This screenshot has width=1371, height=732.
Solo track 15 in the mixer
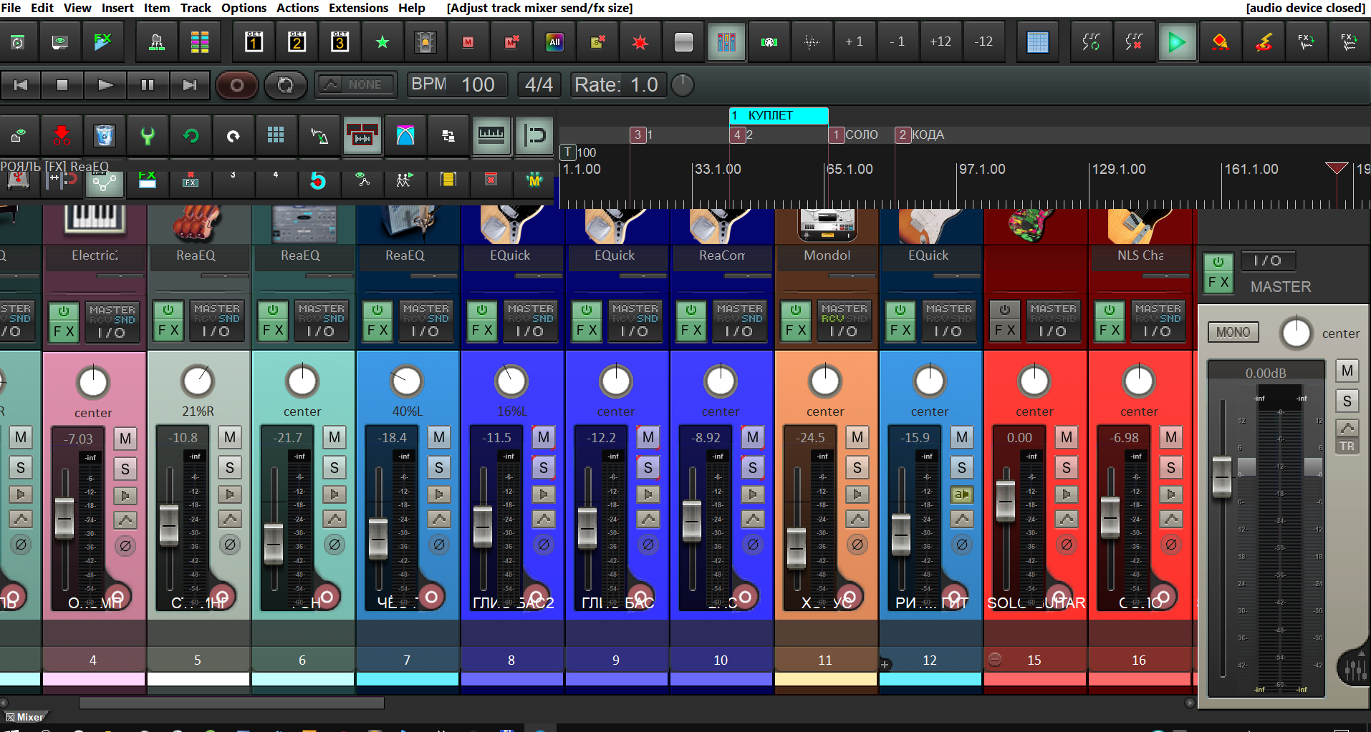pos(1067,468)
